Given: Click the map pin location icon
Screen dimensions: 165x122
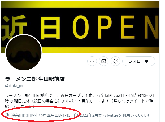Looking at the screenshot, I should (7, 115).
